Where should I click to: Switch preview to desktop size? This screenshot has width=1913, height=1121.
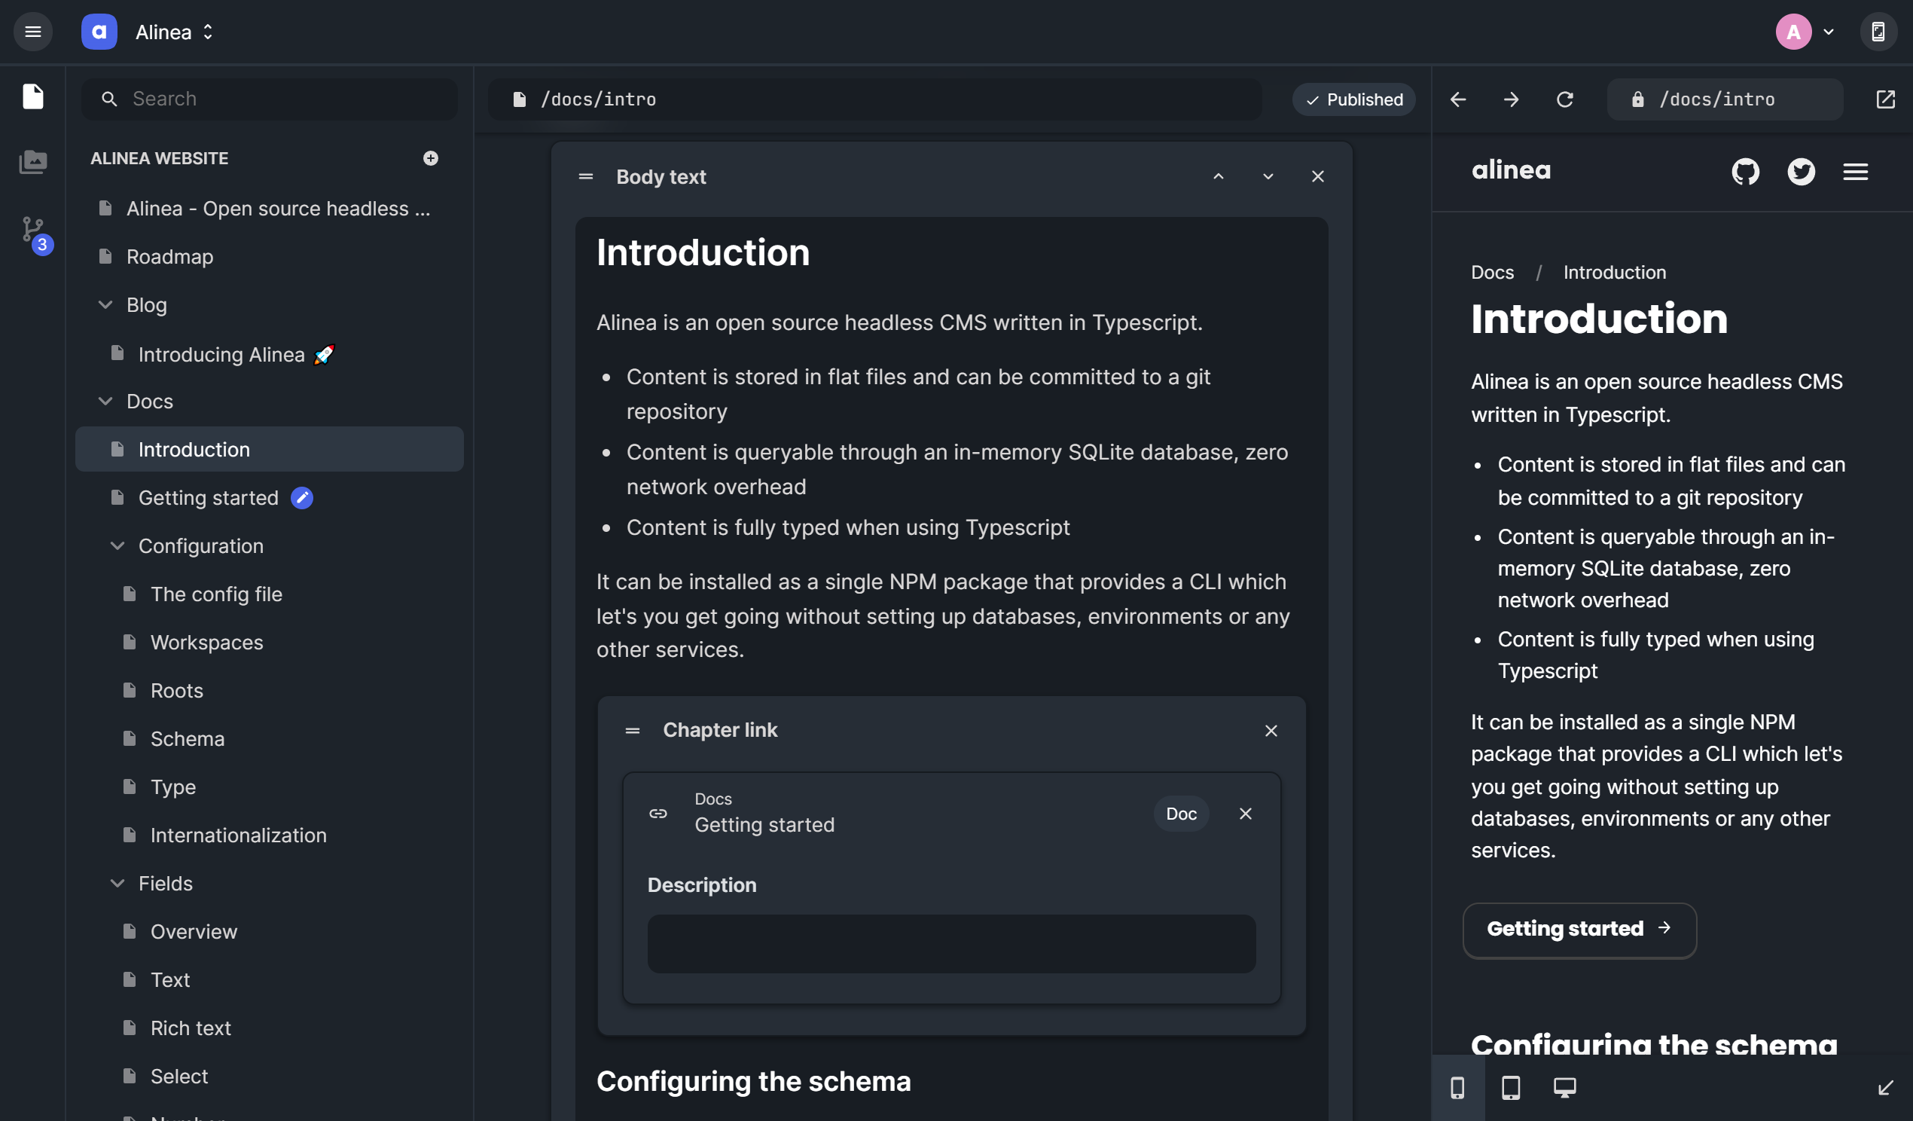click(x=1564, y=1088)
